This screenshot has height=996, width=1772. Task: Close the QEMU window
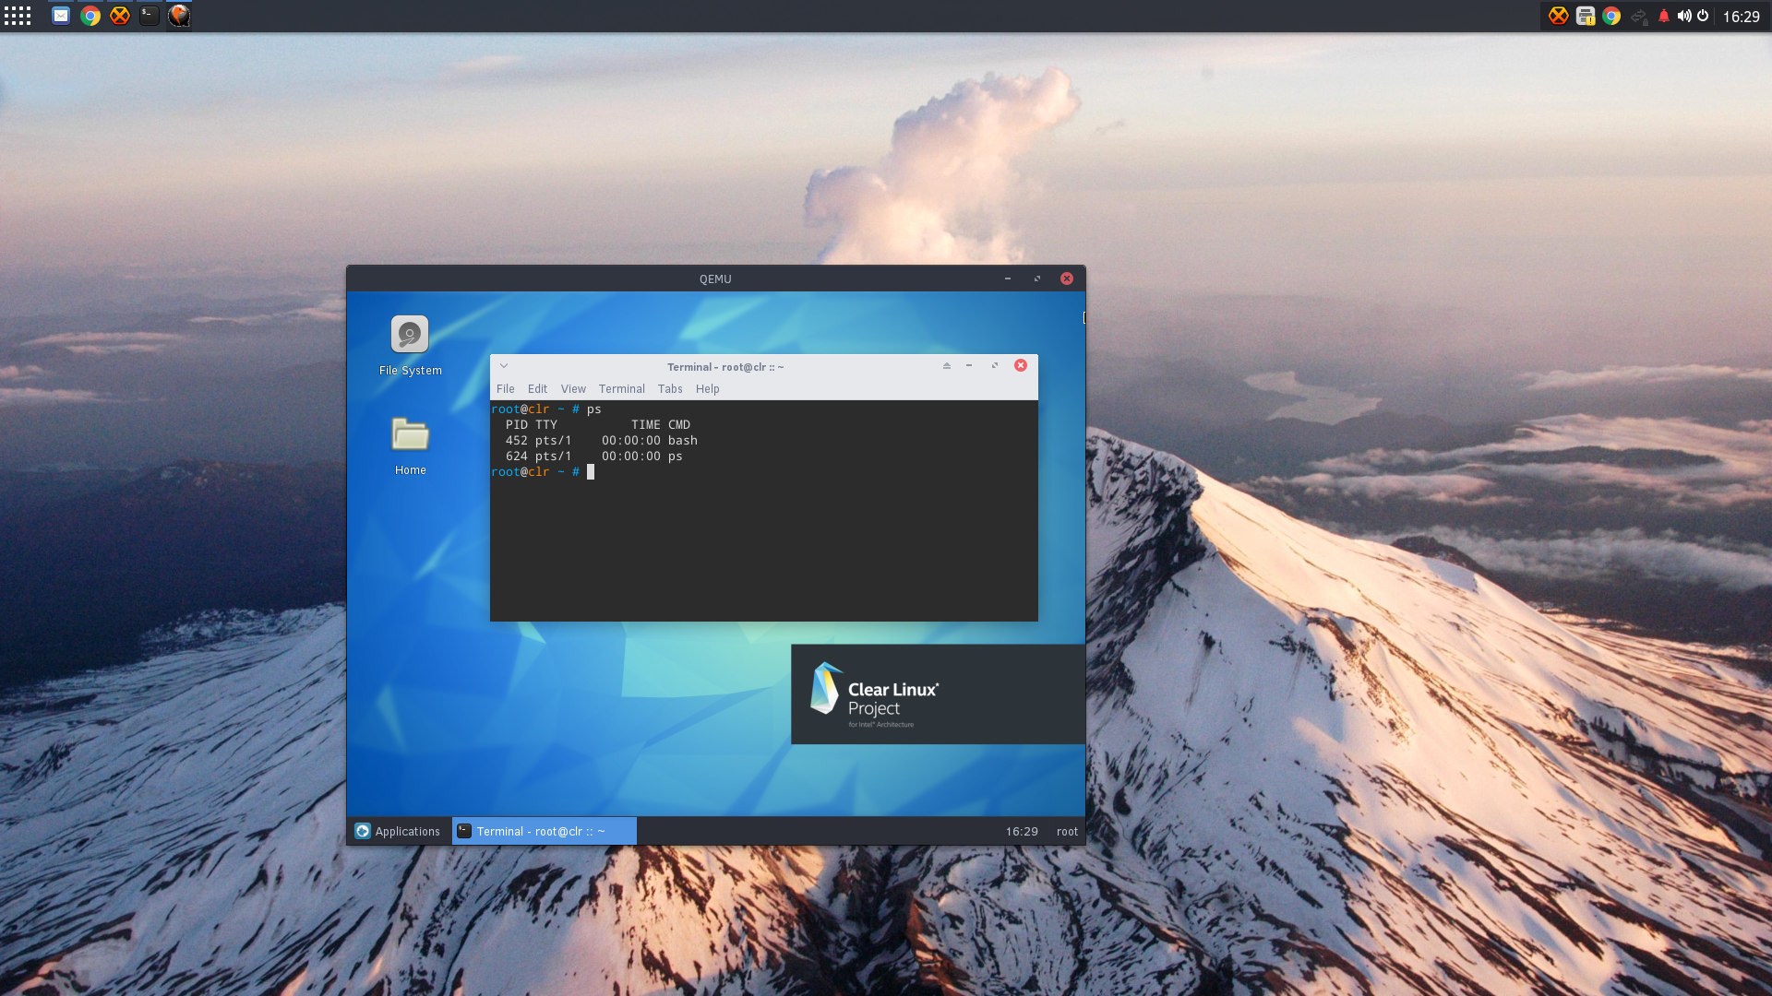[1067, 279]
